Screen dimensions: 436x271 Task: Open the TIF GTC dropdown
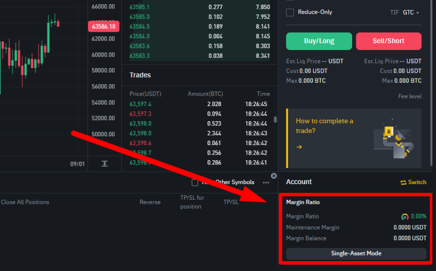click(x=410, y=12)
